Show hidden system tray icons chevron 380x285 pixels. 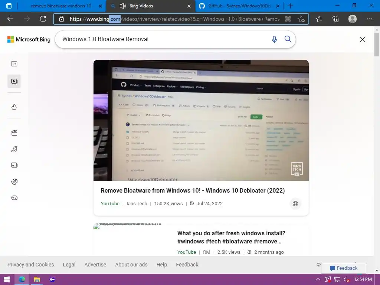(318, 279)
